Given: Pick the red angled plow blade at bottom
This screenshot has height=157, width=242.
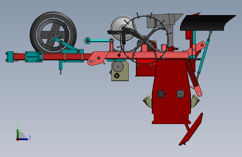Looking at the screenshot, I should pos(191,129).
